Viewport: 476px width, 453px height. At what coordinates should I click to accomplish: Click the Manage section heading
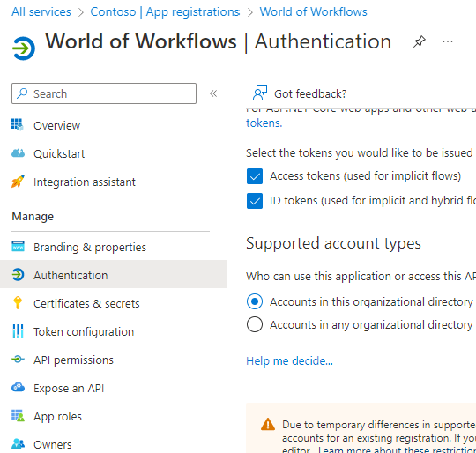[x=33, y=216]
